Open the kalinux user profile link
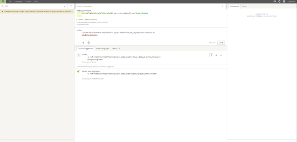Screen dimensions: 297x142 [94, 62]
